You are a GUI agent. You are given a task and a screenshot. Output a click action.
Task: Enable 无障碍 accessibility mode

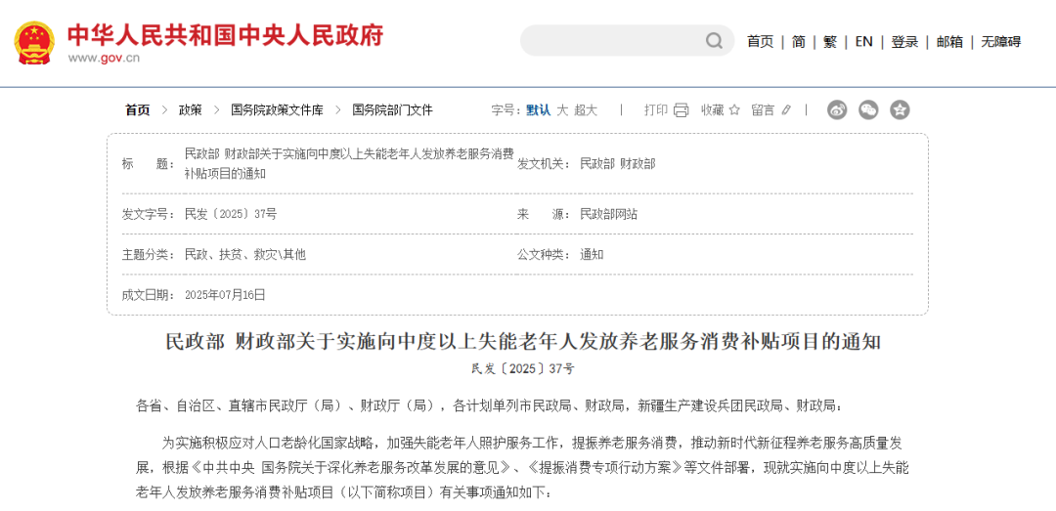tap(1000, 41)
